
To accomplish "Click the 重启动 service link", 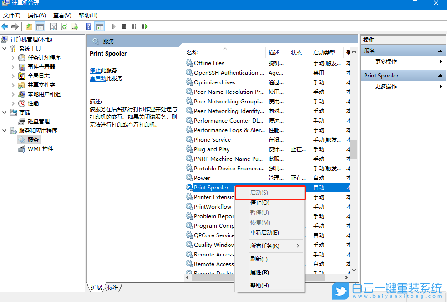I will point(98,78).
